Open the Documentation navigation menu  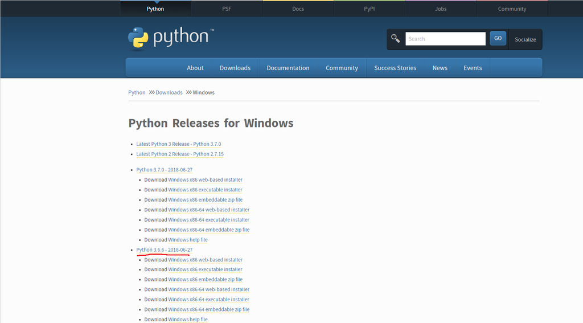tap(288, 68)
